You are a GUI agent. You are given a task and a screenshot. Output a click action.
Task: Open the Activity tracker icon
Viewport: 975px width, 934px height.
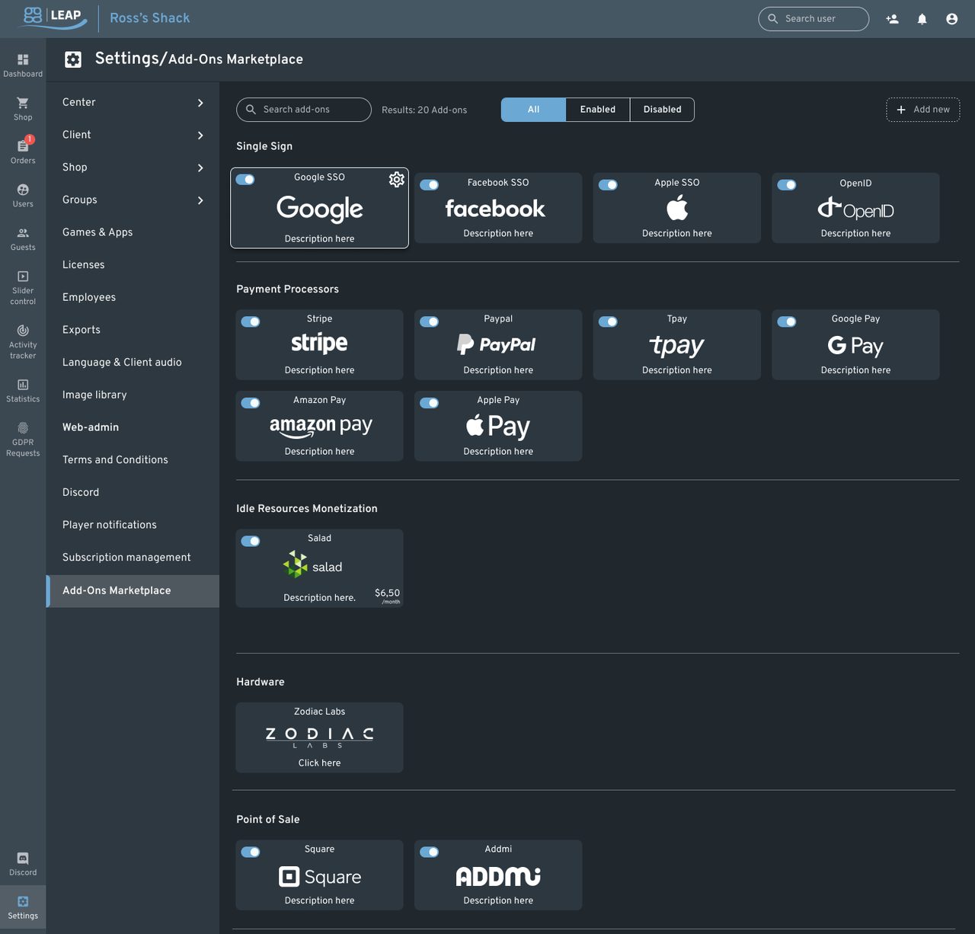tap(23, 331)
